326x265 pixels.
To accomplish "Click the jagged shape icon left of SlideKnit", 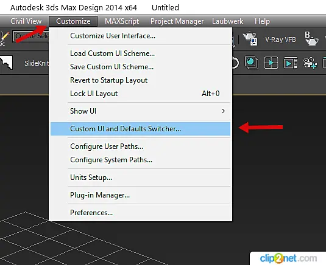I will click(6, 63).
